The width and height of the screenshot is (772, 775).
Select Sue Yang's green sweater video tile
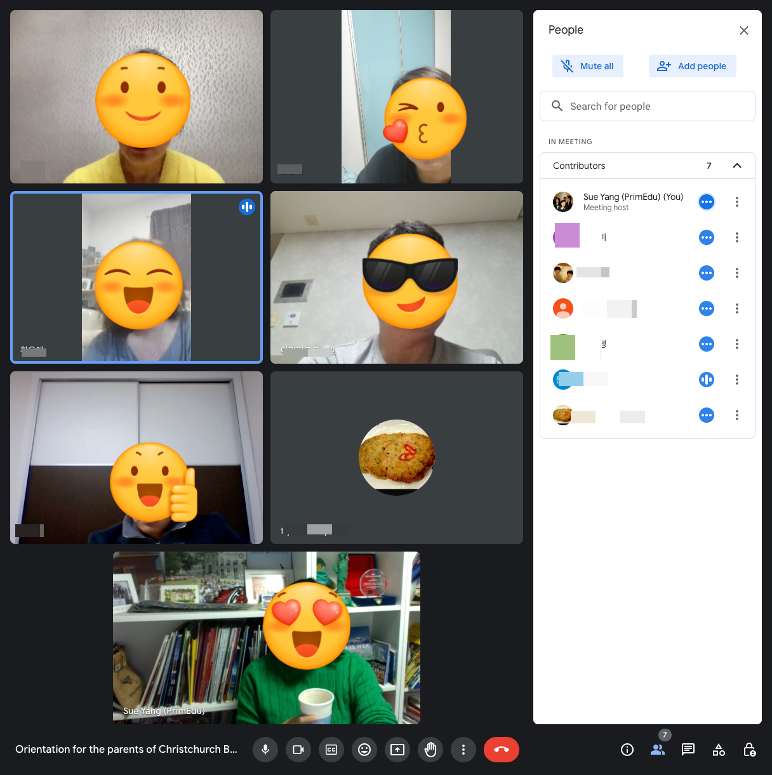coord(267,638)
